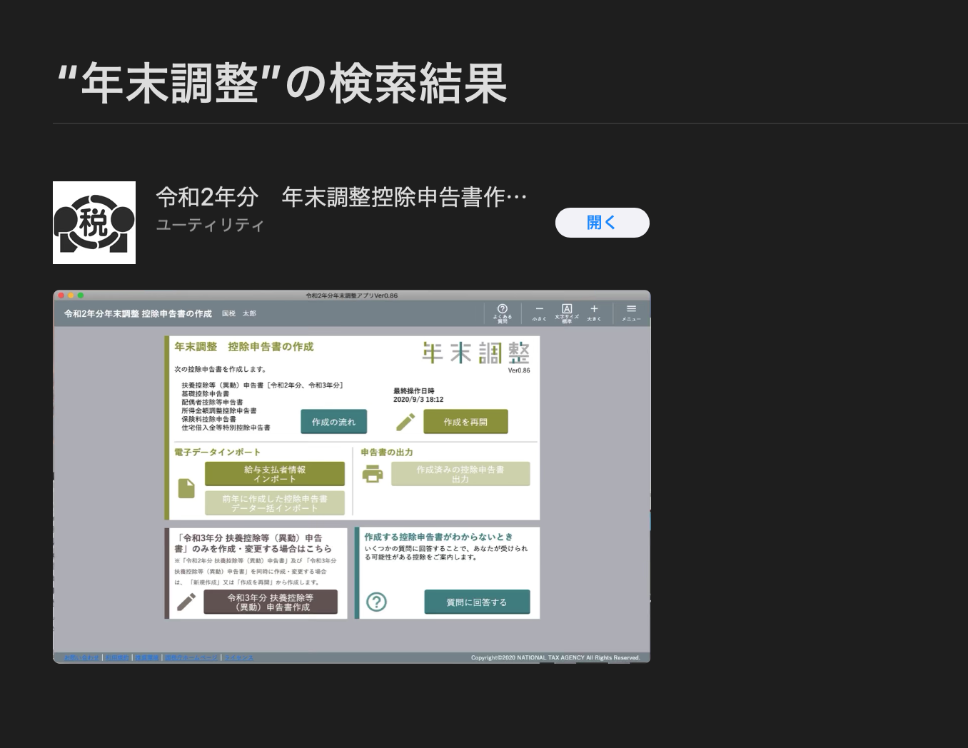Image resolution: width=968 pixels, height=748 pixels.
Task: Click the pencil icon beside 令和3年分 扶養控除等 button
Action: [x=186, y=602]
